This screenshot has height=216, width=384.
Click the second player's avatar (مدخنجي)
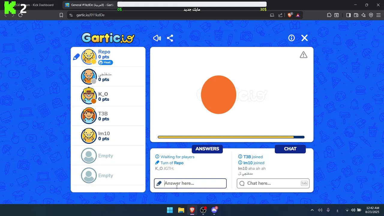[x=89, y=76]
